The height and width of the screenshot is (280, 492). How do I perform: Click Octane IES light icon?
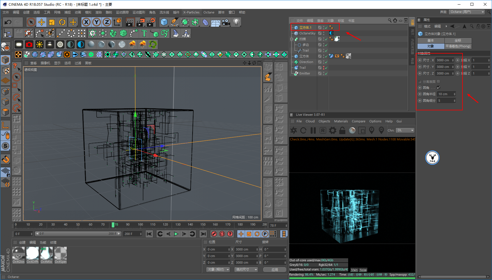point(50,44)
